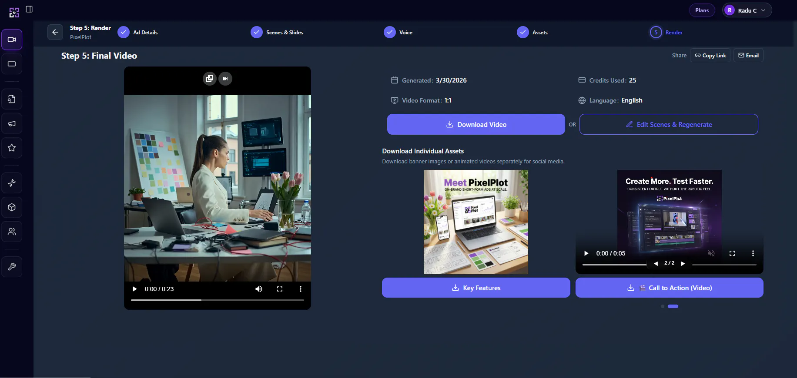
Task: Open the cube sidebar icon
Action: point(12,207)
